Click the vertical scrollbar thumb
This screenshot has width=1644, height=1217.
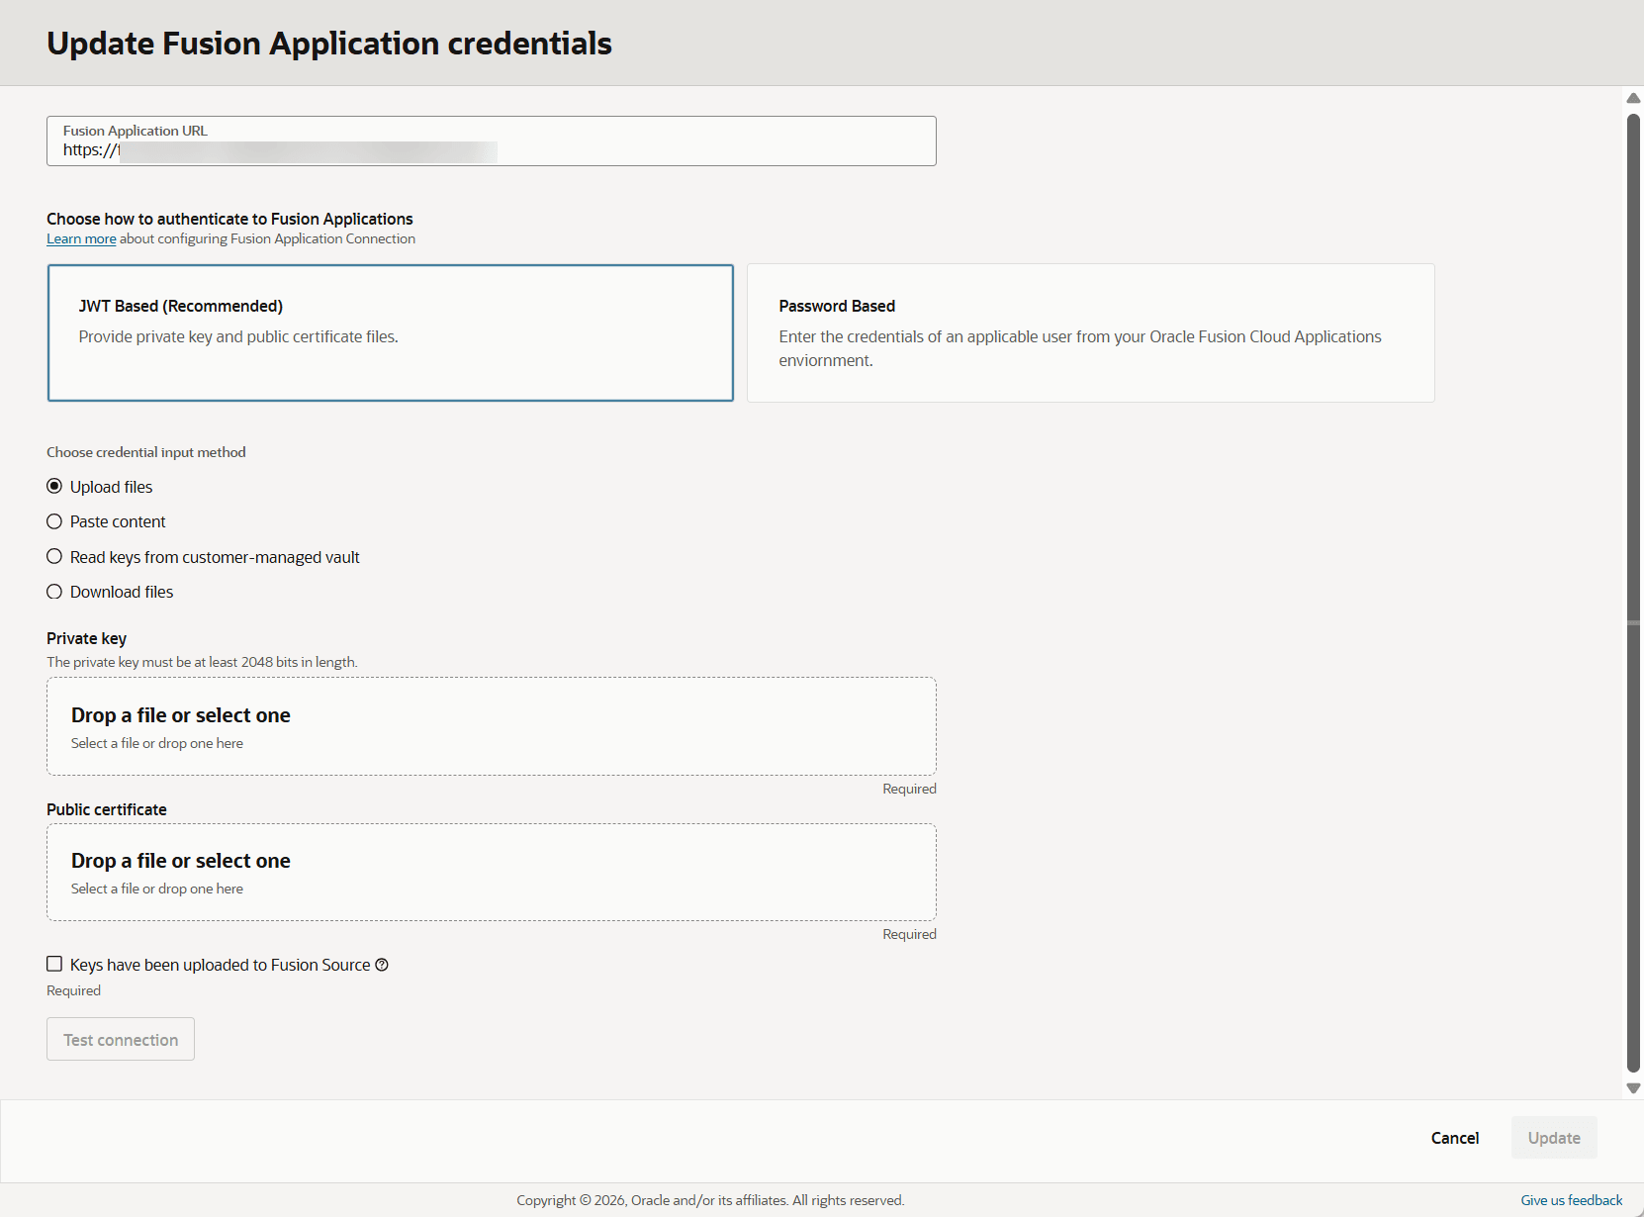point(1633,594)
